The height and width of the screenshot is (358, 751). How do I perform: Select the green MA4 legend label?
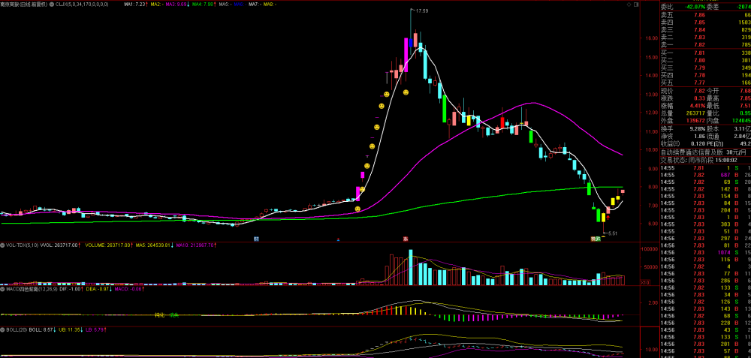pos(204,4)
